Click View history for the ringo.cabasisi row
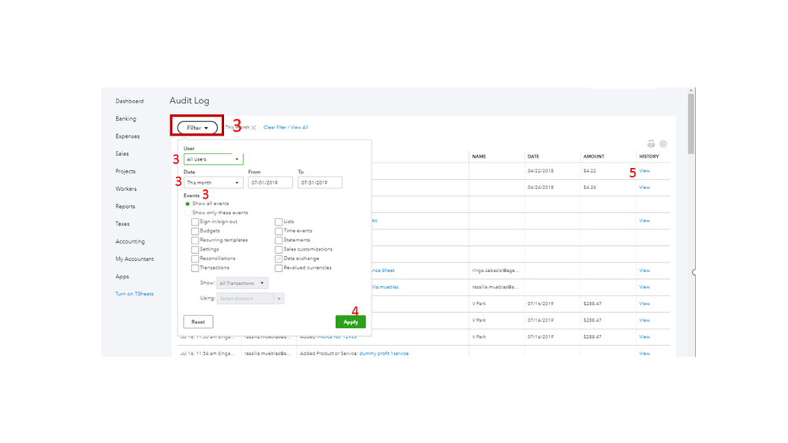 tap(644, 270)
